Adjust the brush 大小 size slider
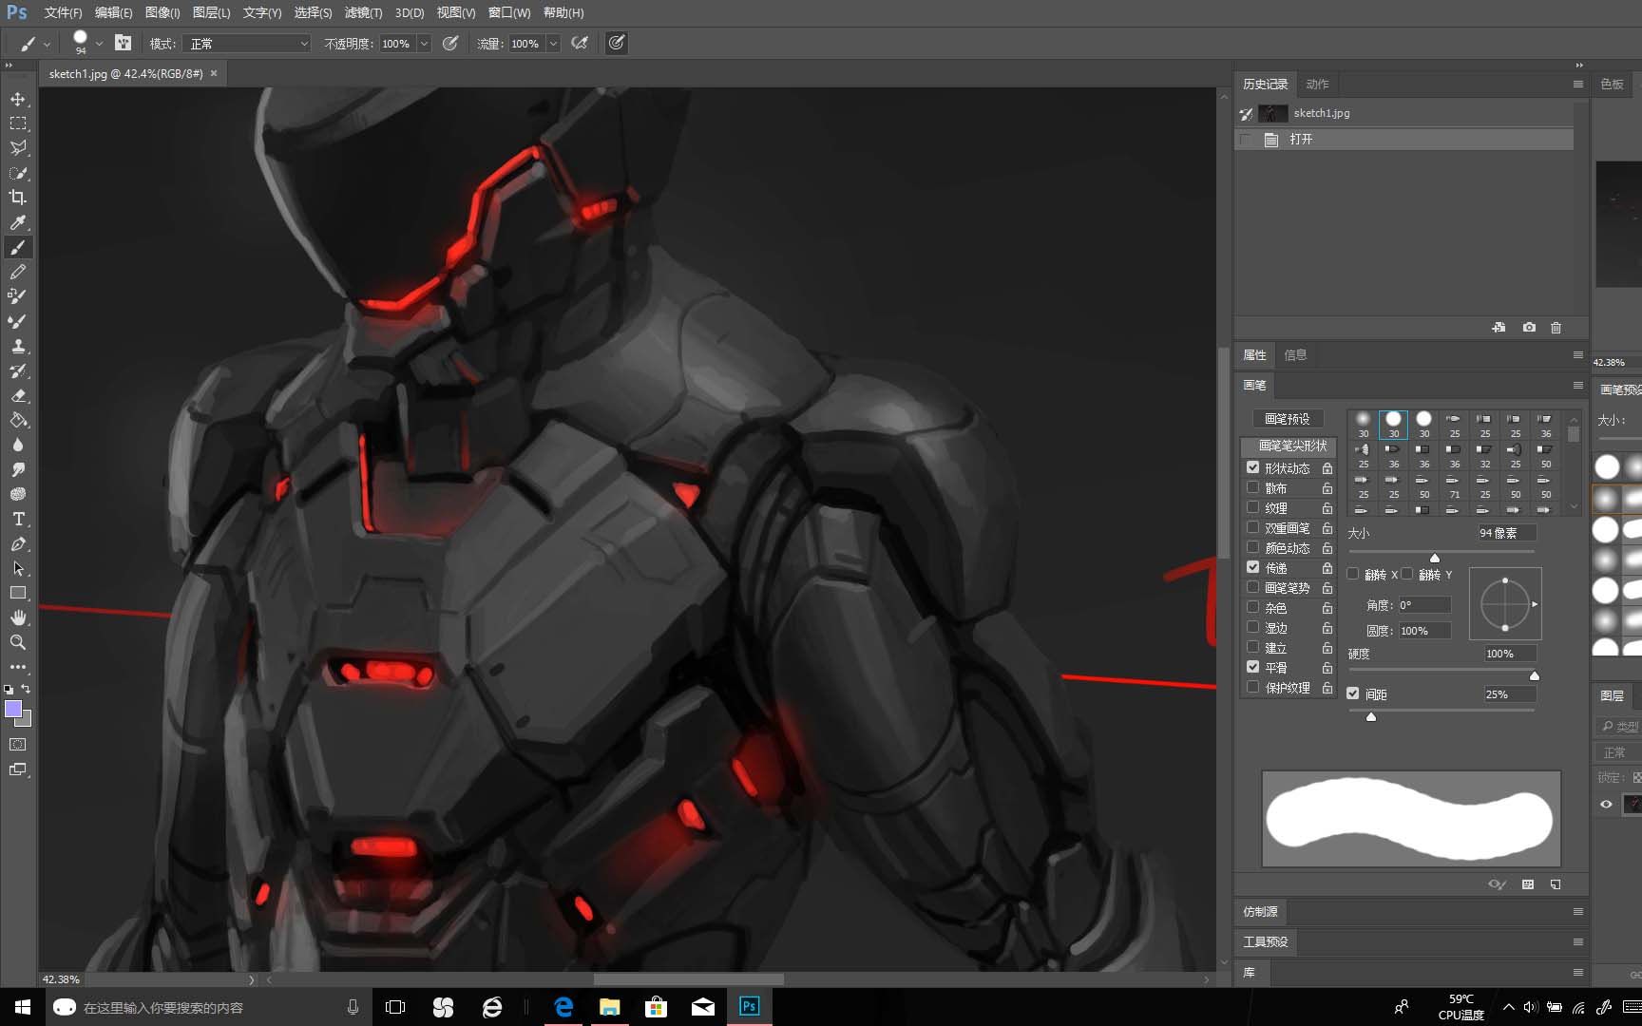Screen dimensions: 1642x1026 pyautogui.click(x=1435, y=557)
